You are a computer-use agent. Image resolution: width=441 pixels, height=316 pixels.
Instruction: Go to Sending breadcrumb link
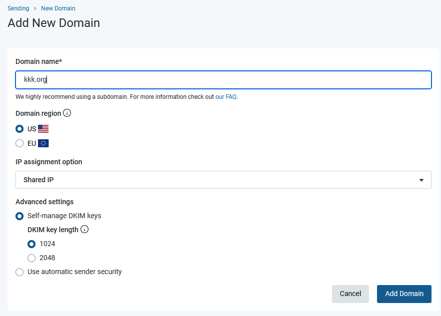pyautogui.click(x=18, y=8)
